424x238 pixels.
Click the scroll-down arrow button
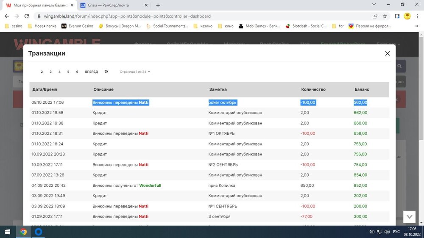coord(409,216)
